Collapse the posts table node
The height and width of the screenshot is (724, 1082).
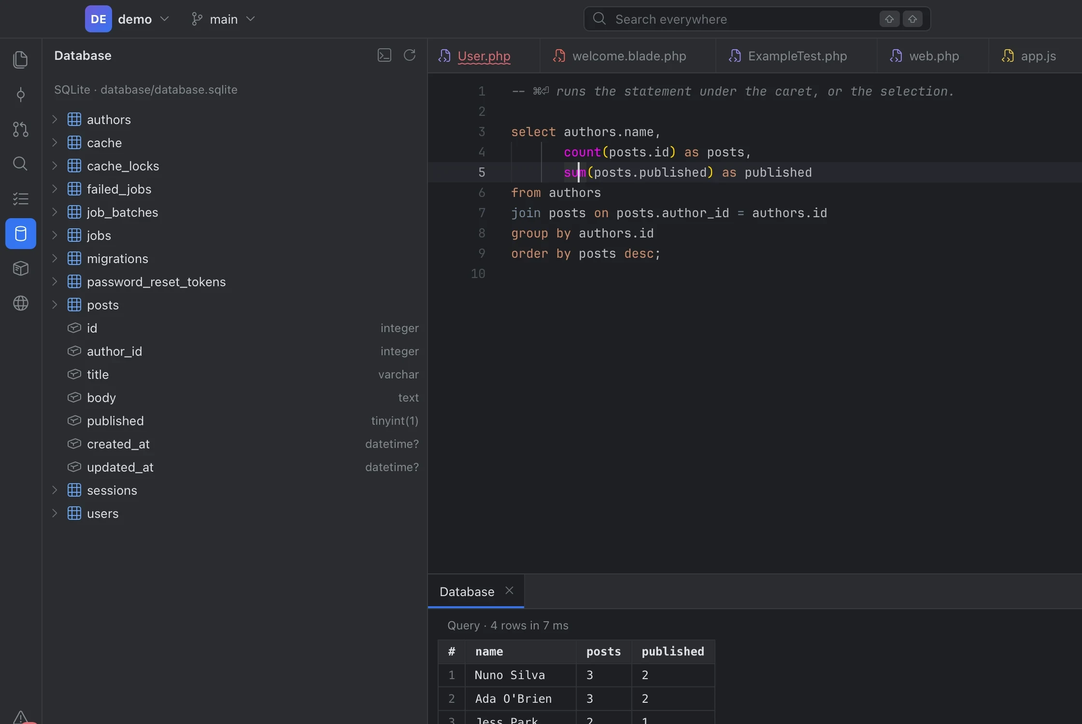[55, 305]
